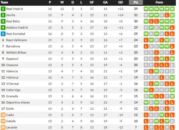
Task: Click Getafe's orange position 19 badge
Action: pos(3,121)
